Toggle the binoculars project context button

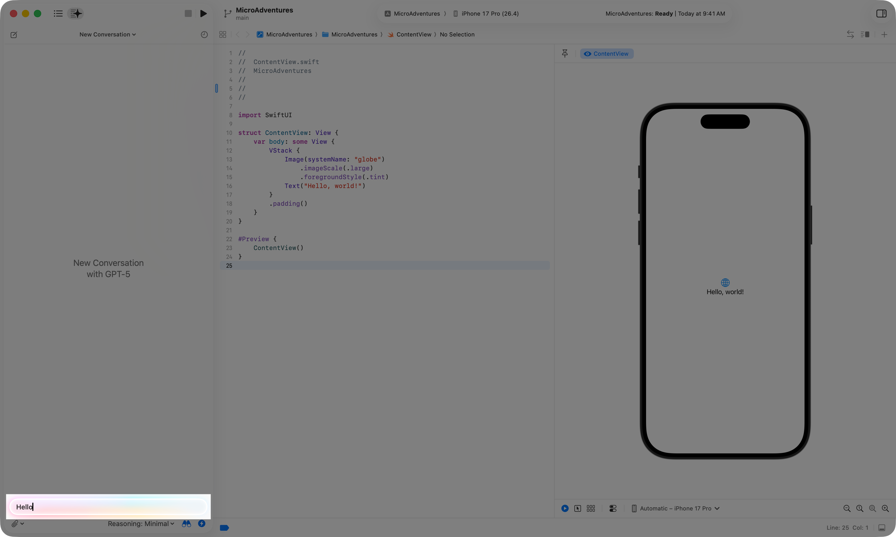tap(186, 524)
